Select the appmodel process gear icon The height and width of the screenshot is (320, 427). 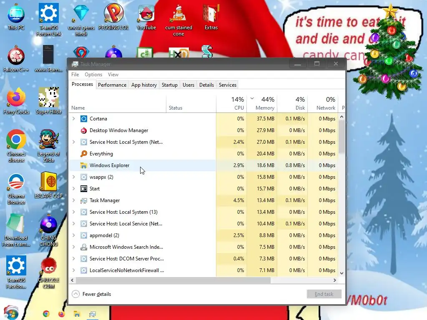tap(83, 235)
